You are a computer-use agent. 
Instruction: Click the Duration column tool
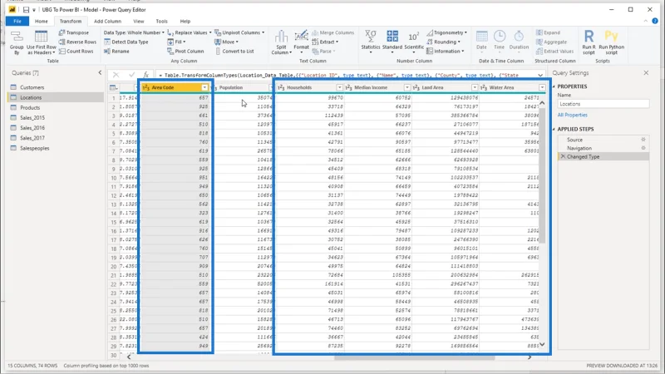[x=519, y=41]
